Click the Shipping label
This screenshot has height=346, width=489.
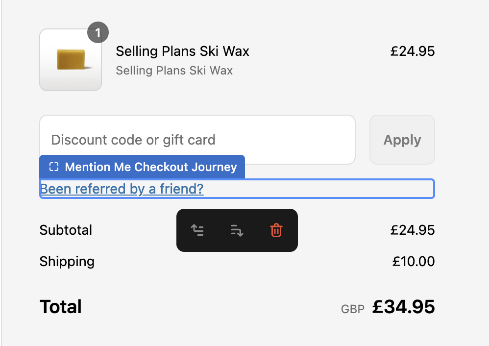pyautogui.click(x=67, y=261)
